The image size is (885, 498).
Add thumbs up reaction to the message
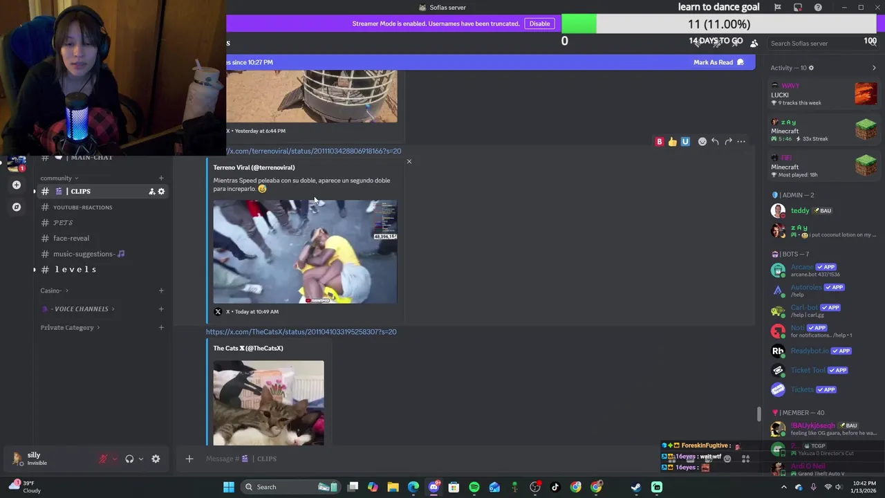672,142
